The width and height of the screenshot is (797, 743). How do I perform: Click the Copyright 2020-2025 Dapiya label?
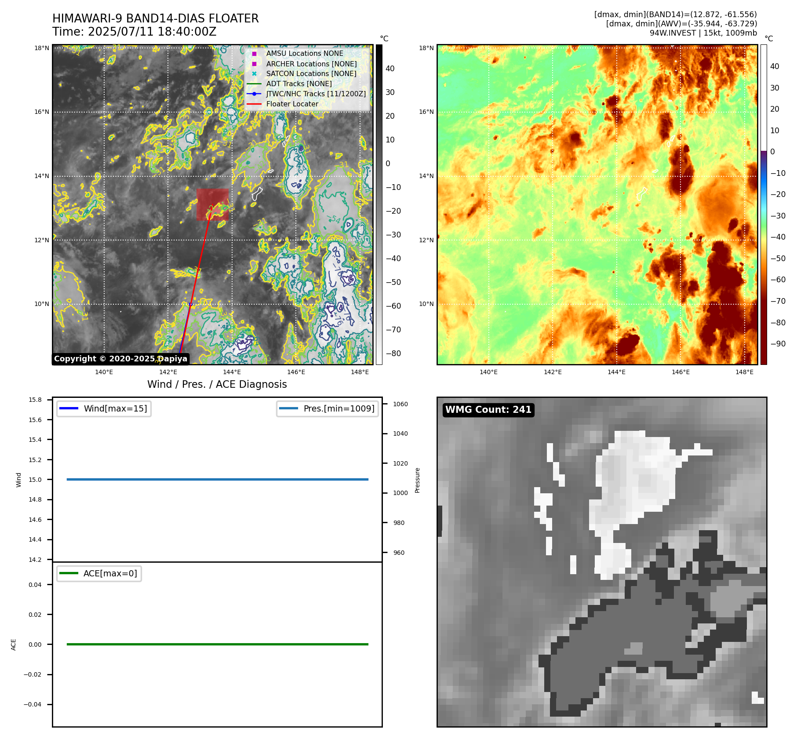(120, 359)
